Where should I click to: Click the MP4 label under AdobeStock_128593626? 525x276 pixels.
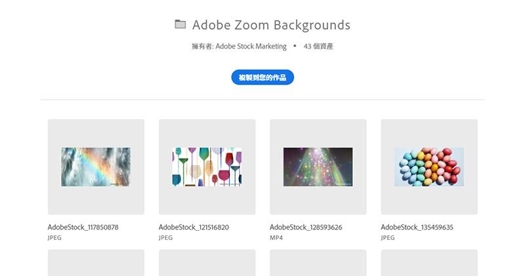tap(276, 237)
